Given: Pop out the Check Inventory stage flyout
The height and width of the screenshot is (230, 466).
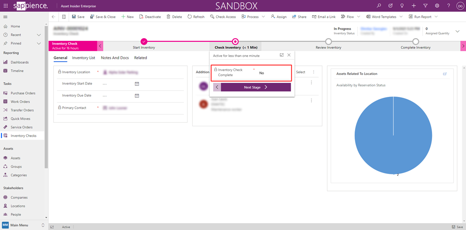Looking at the screenshot, I should (282, 55).
